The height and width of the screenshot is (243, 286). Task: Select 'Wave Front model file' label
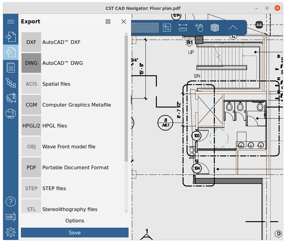(69, 147)
